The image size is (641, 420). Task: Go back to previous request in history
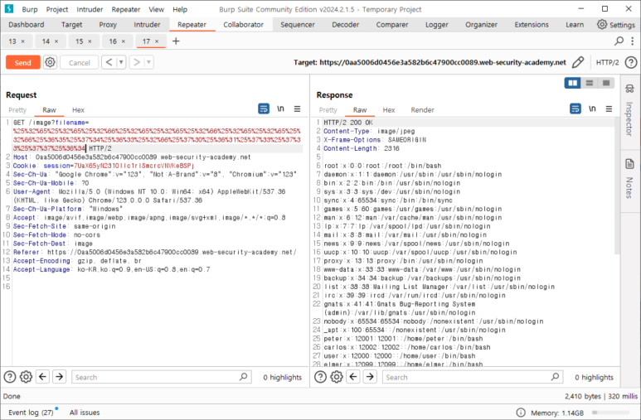tap(109, 62)
